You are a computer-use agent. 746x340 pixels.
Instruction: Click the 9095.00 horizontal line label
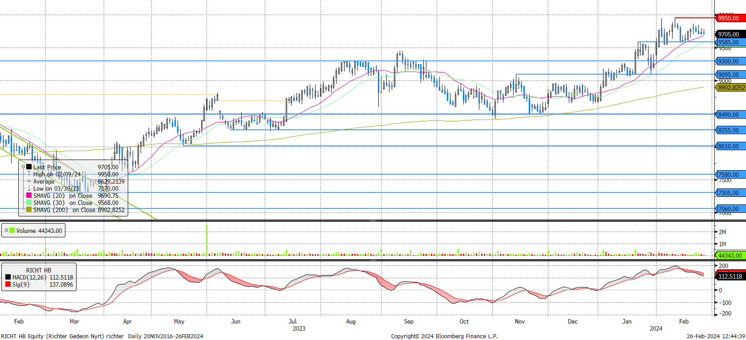(x=730, y=75)
